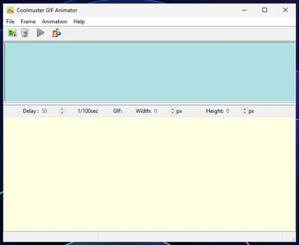Click the Add image frame icon

click(12, 33)
